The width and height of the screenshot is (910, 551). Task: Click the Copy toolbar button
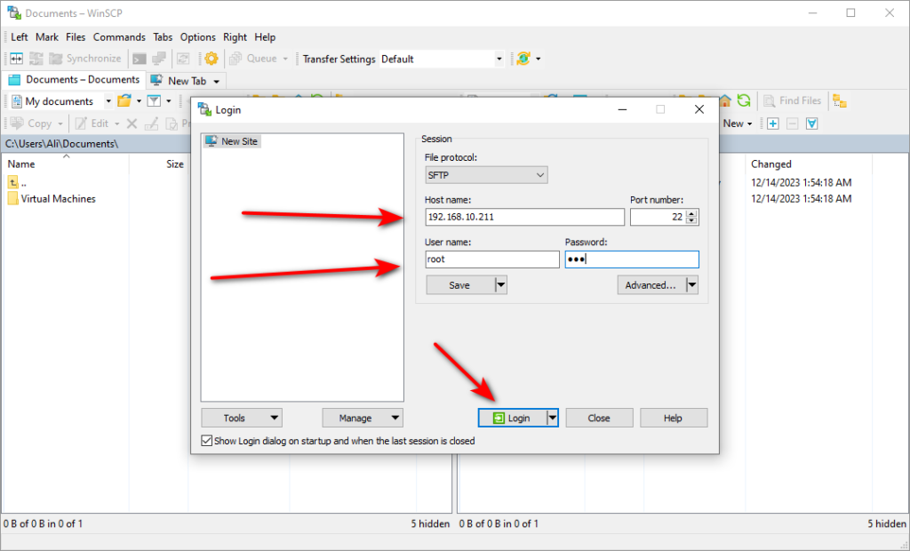(33, 124)
